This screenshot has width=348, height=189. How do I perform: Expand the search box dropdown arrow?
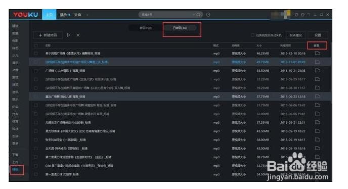coord(194,15)
